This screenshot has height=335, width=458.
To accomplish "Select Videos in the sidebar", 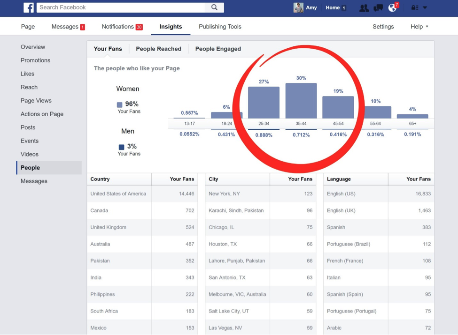I will pos(30,154).
